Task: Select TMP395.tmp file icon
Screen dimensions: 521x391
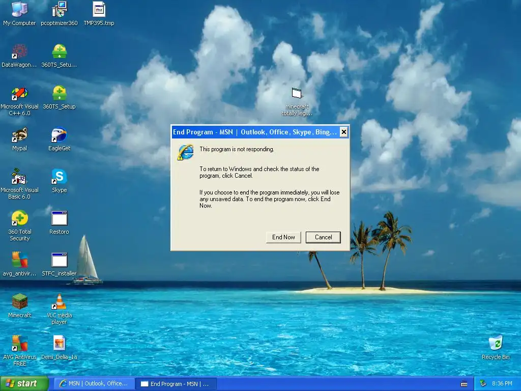Action: coord(99,13)
